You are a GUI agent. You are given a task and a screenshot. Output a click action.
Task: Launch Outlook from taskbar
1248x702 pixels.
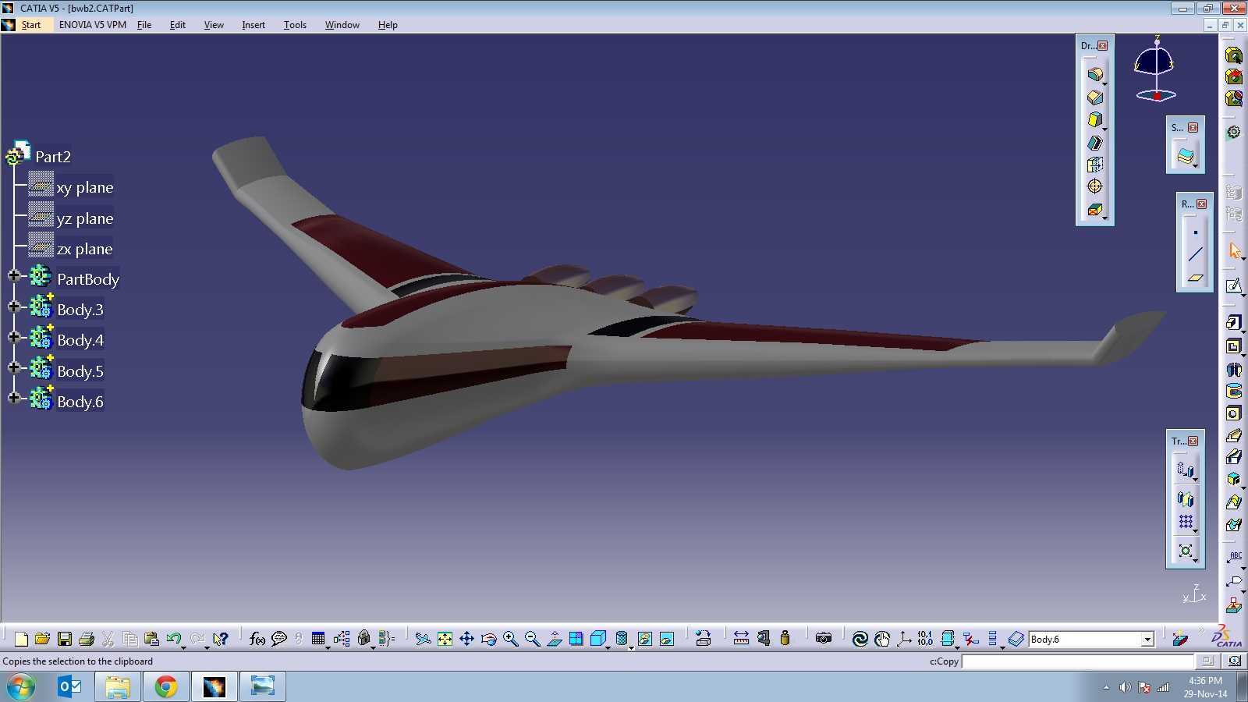click(69, 687)
